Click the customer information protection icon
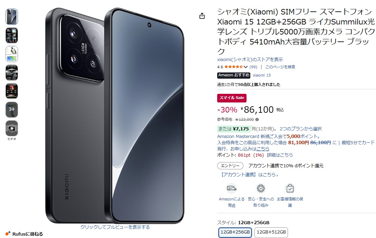This screenshot has width=376, height=238. [290, 188]
